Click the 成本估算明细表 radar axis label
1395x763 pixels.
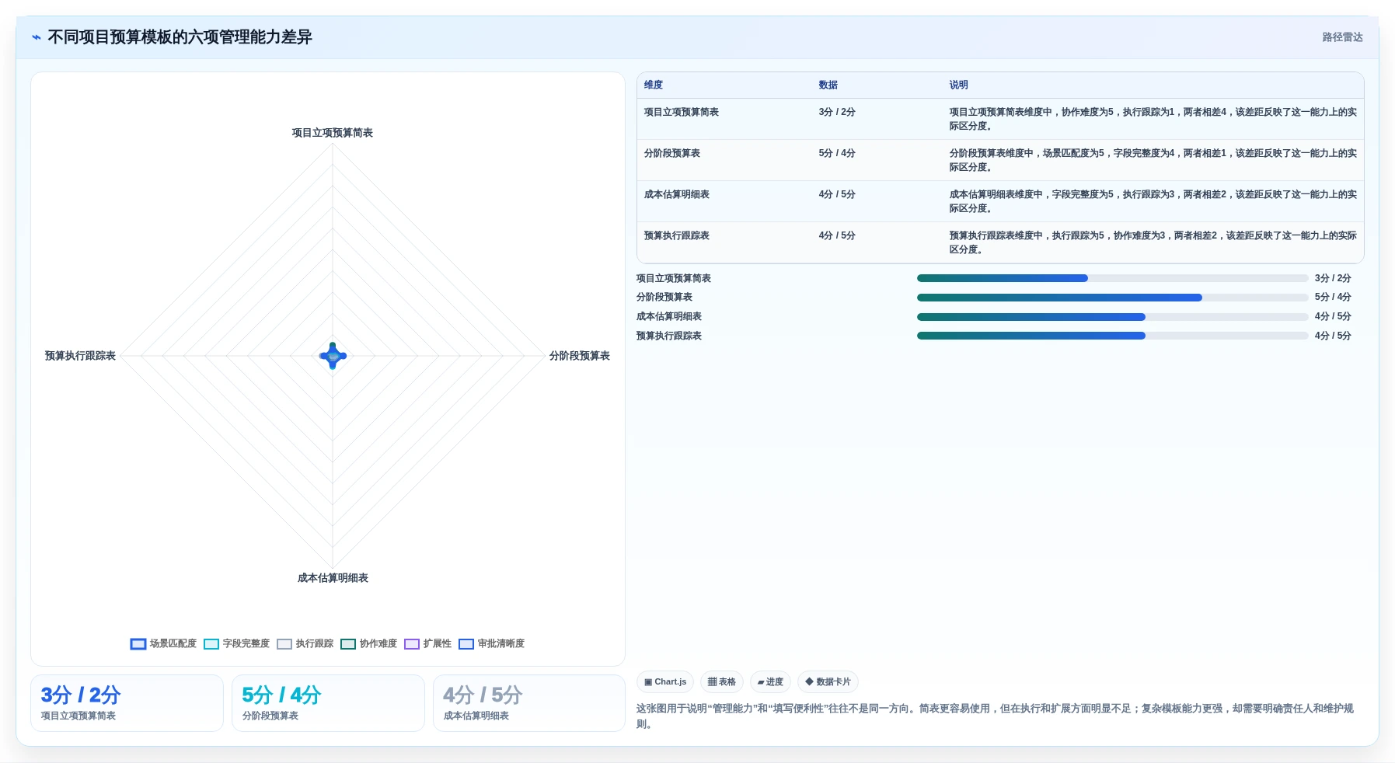click(333, 578)
